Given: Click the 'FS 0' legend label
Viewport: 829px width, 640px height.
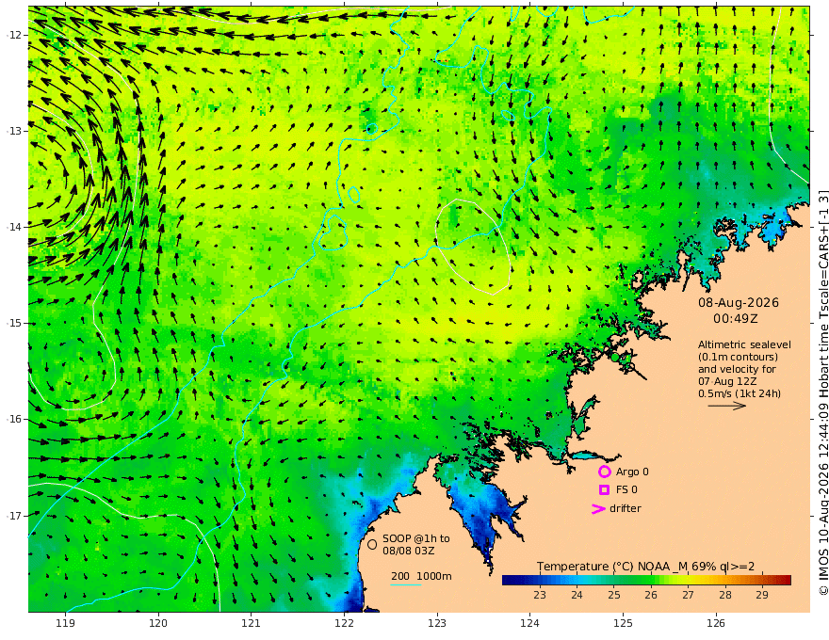Looking at the screenshot, I should (626, 490).
